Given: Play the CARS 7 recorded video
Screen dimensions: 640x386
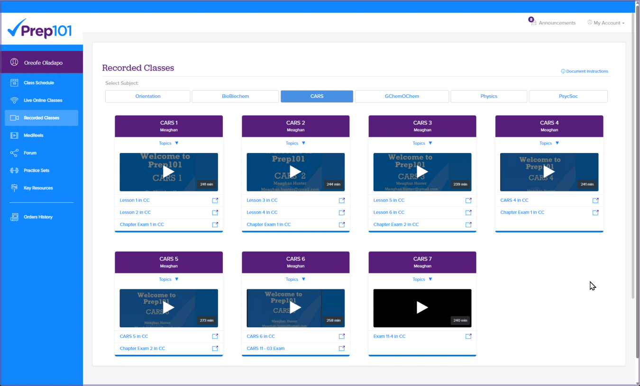Looking at the screenshot, I should point(422,308).
